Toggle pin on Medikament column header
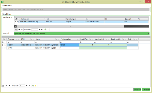Viewport: 152px width, 93px height. (x=44, y=19)
